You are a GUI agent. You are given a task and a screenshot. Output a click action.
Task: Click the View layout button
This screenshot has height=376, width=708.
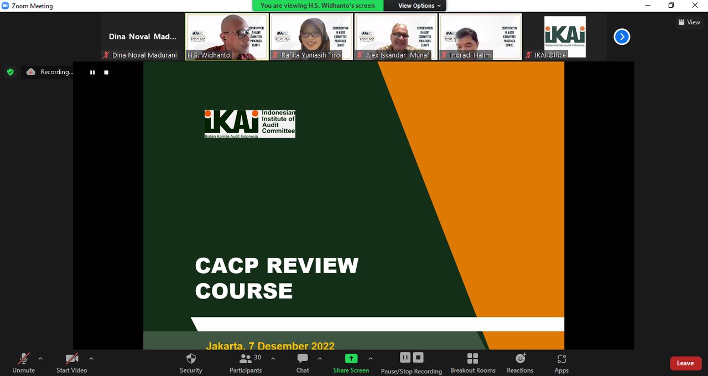click(x=689, y=22)
